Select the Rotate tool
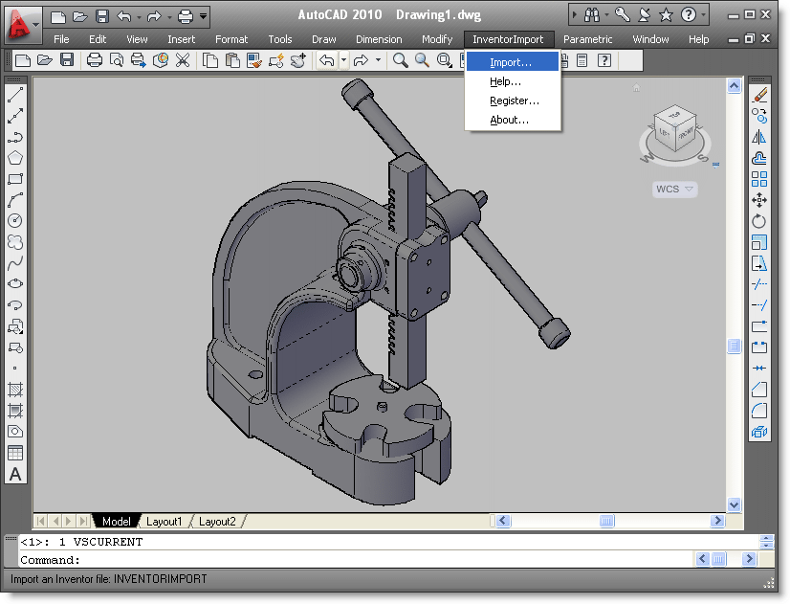The width and height of the screenshot is (790, 604). [759, 221]
